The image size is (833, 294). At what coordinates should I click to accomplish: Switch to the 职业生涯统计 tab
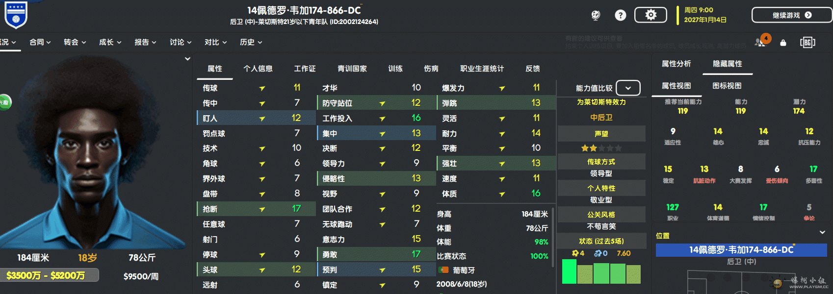[x=482, y=69]
